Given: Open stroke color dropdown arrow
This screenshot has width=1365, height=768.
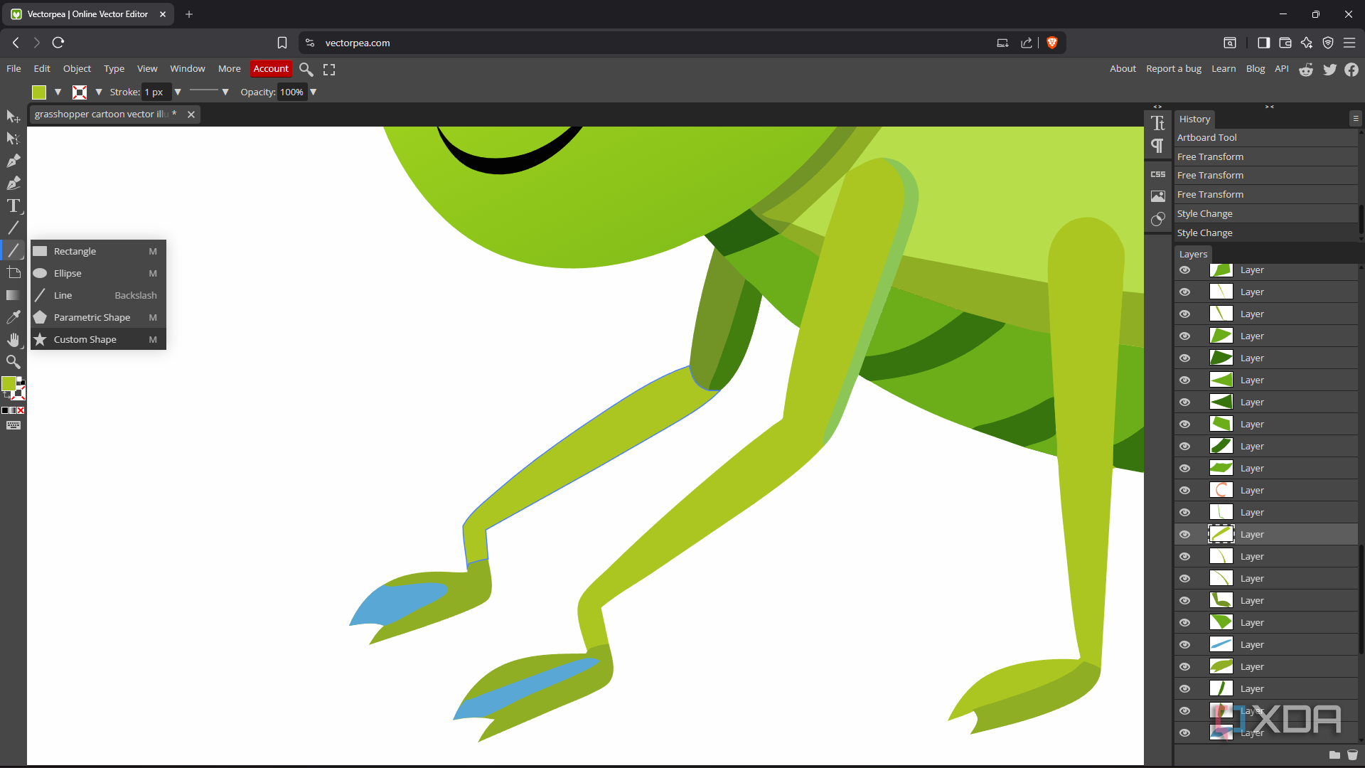Looking at the screenshot, I should (99, 92).
